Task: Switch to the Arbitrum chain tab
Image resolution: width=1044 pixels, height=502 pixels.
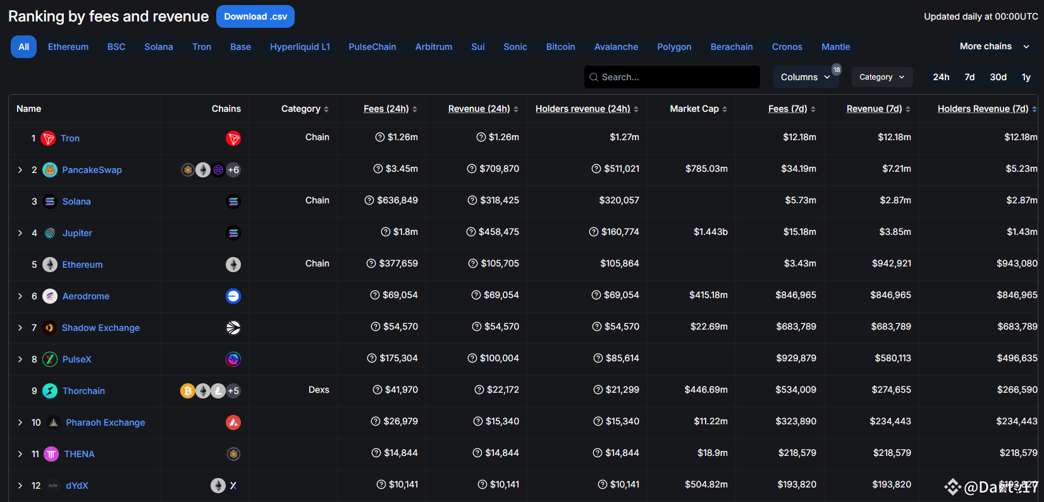Action: pos(434,47)
